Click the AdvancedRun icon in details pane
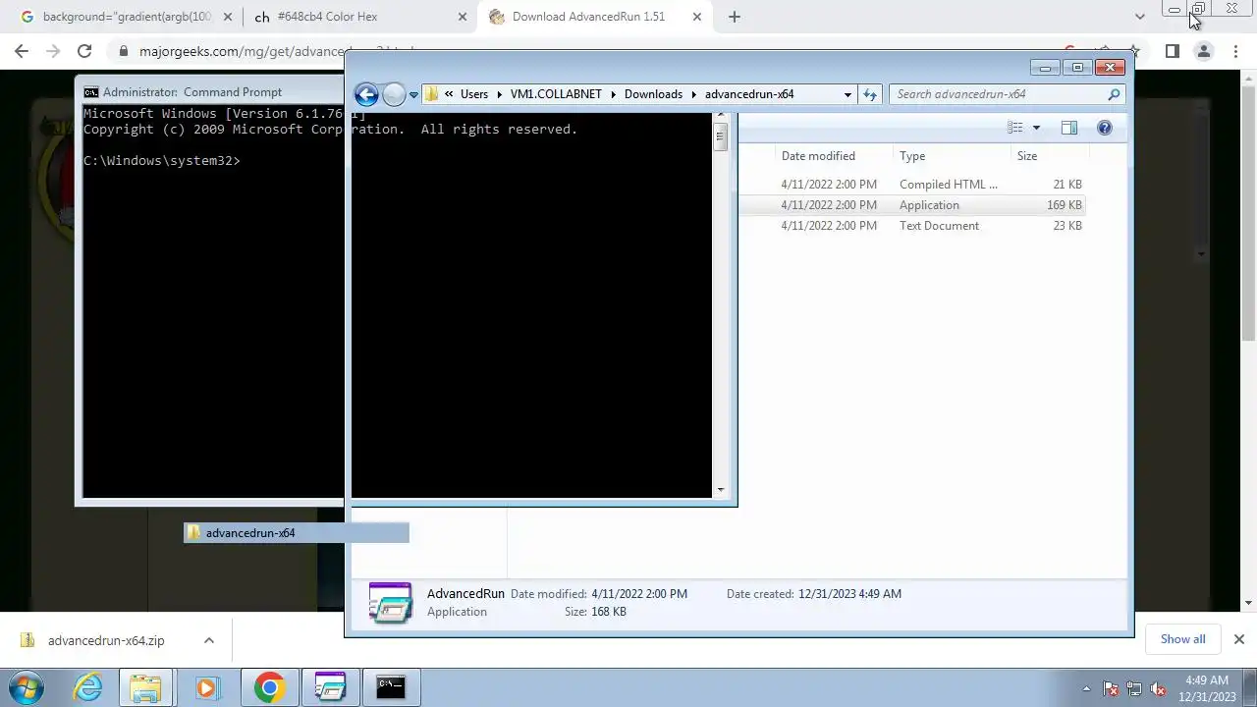 click(x=390, y=602)
